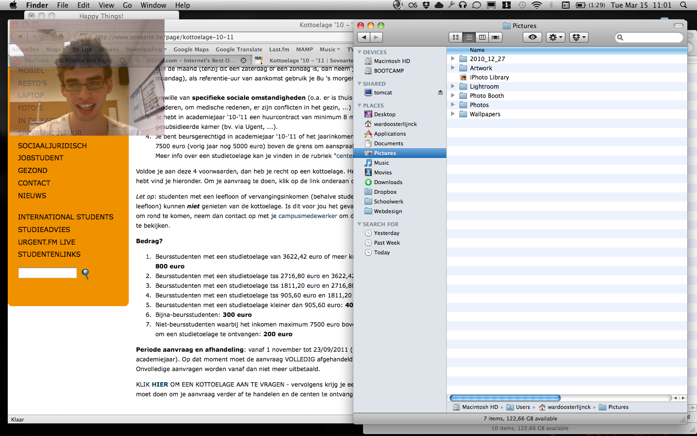Open the Finder action gear menu
The height and width of the screenshot is (436, 697).
tap(556, 37)
